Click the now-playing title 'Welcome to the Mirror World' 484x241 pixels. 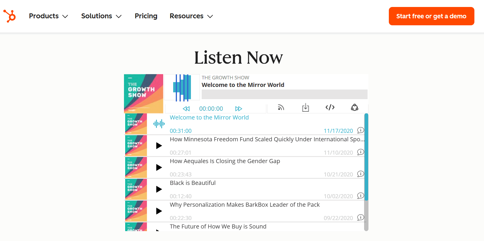(243, 85)
